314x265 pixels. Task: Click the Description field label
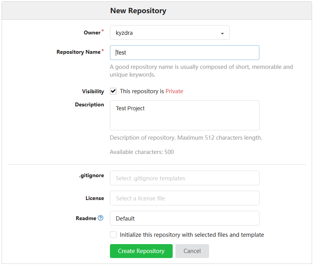(89, 104)
